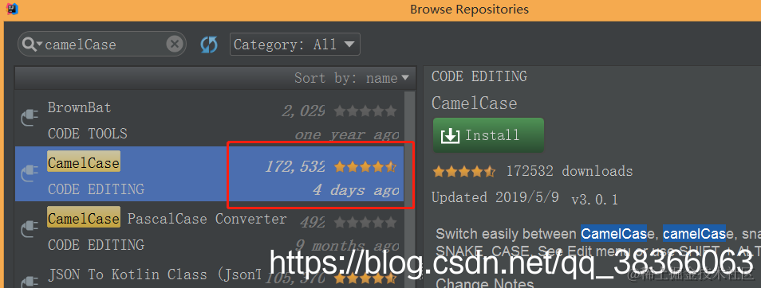The height and width of the screenshot is (288, 761).
Task: Click PascalCase Converter star rating
Action: click(x=365, y=223)
